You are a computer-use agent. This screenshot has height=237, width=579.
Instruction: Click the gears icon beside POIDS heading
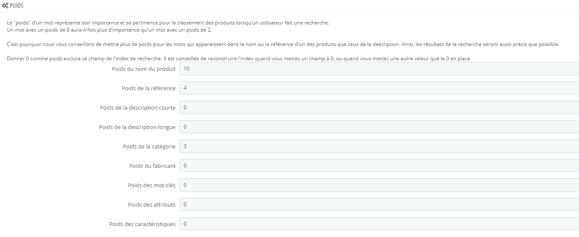pos(5,6)
